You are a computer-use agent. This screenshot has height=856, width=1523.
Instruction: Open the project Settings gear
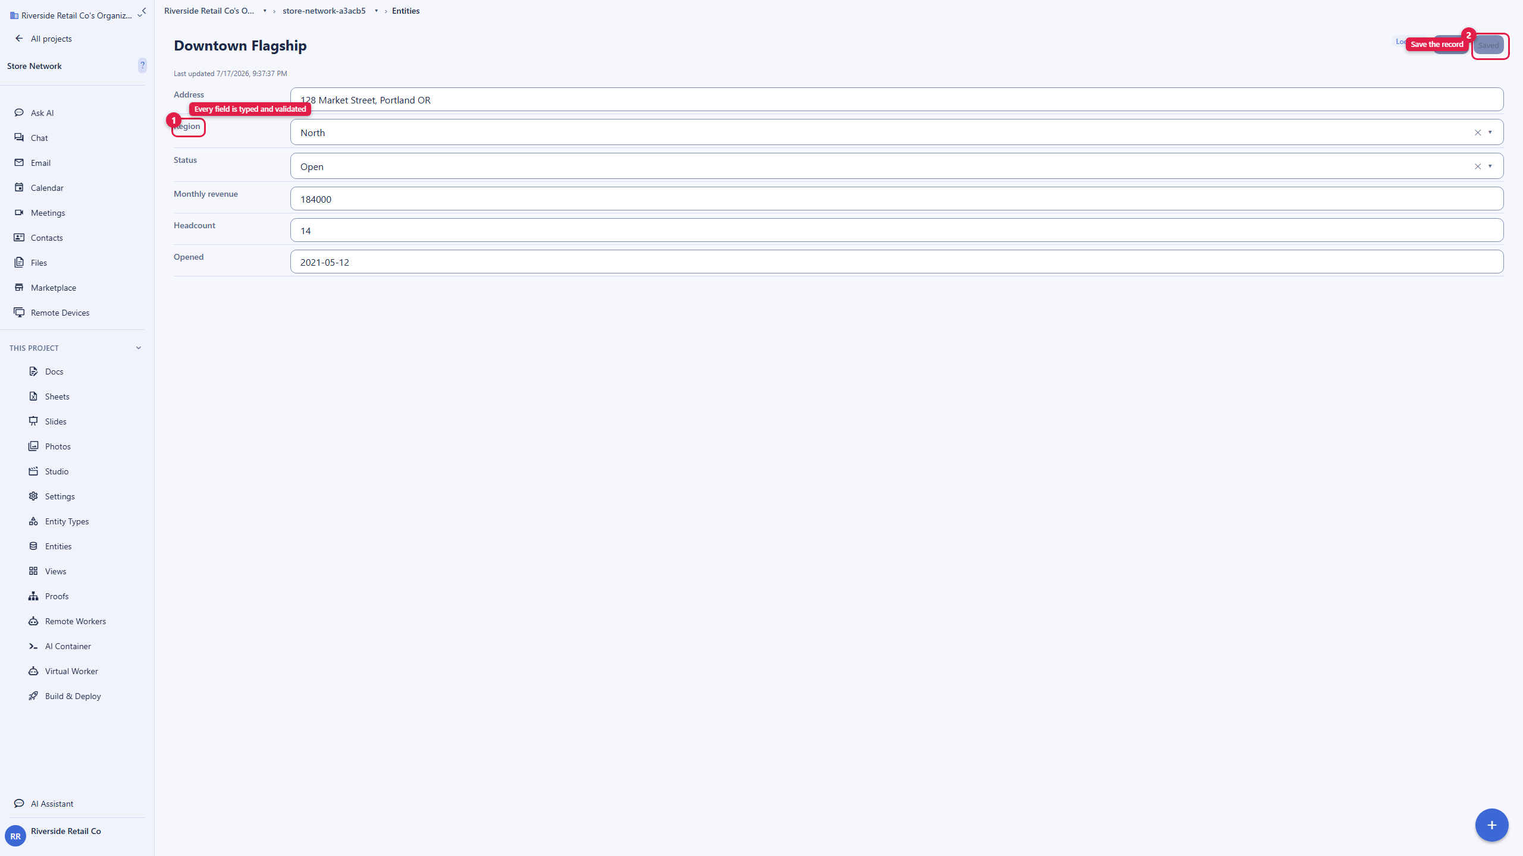33,496
